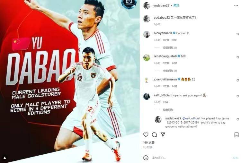Click the add comment input field
This screenshot has height=163, width=241.
(x=191, y=158)
